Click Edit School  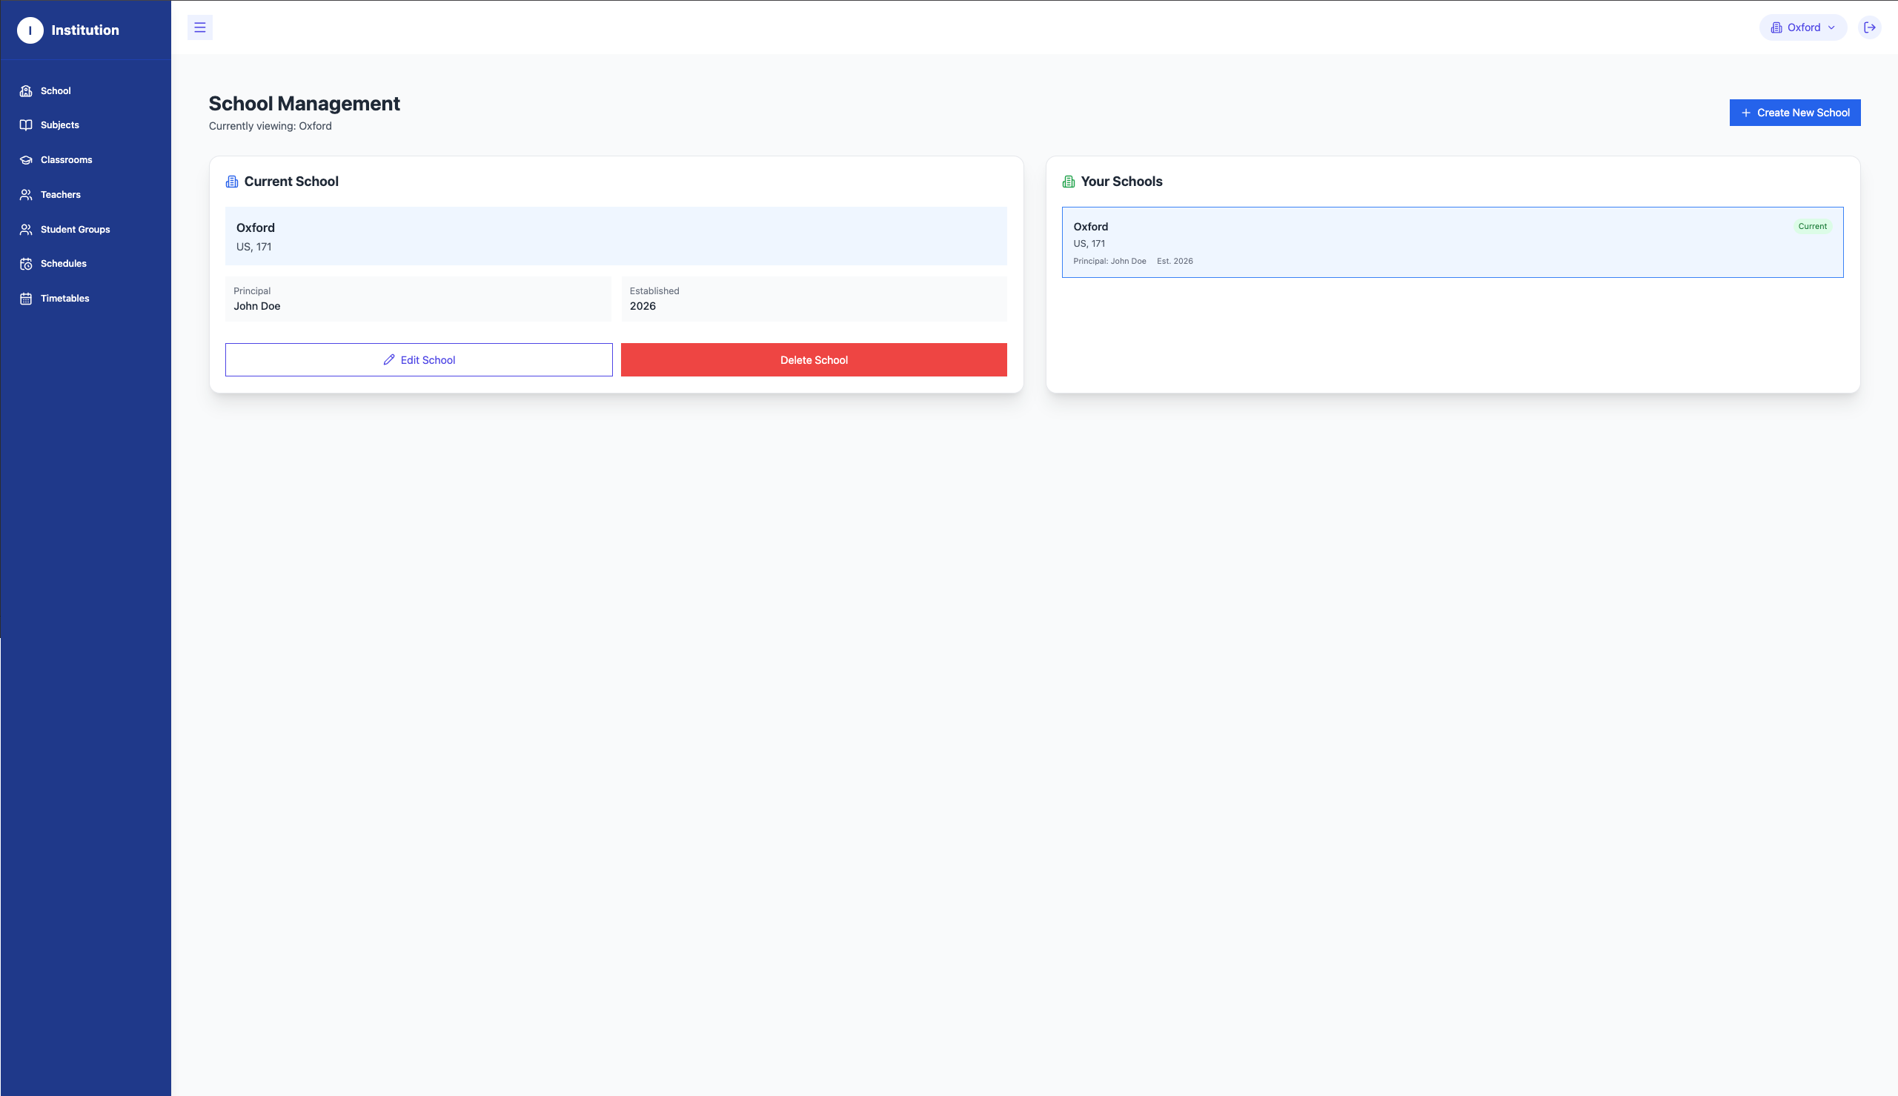(x=419, y=360)
